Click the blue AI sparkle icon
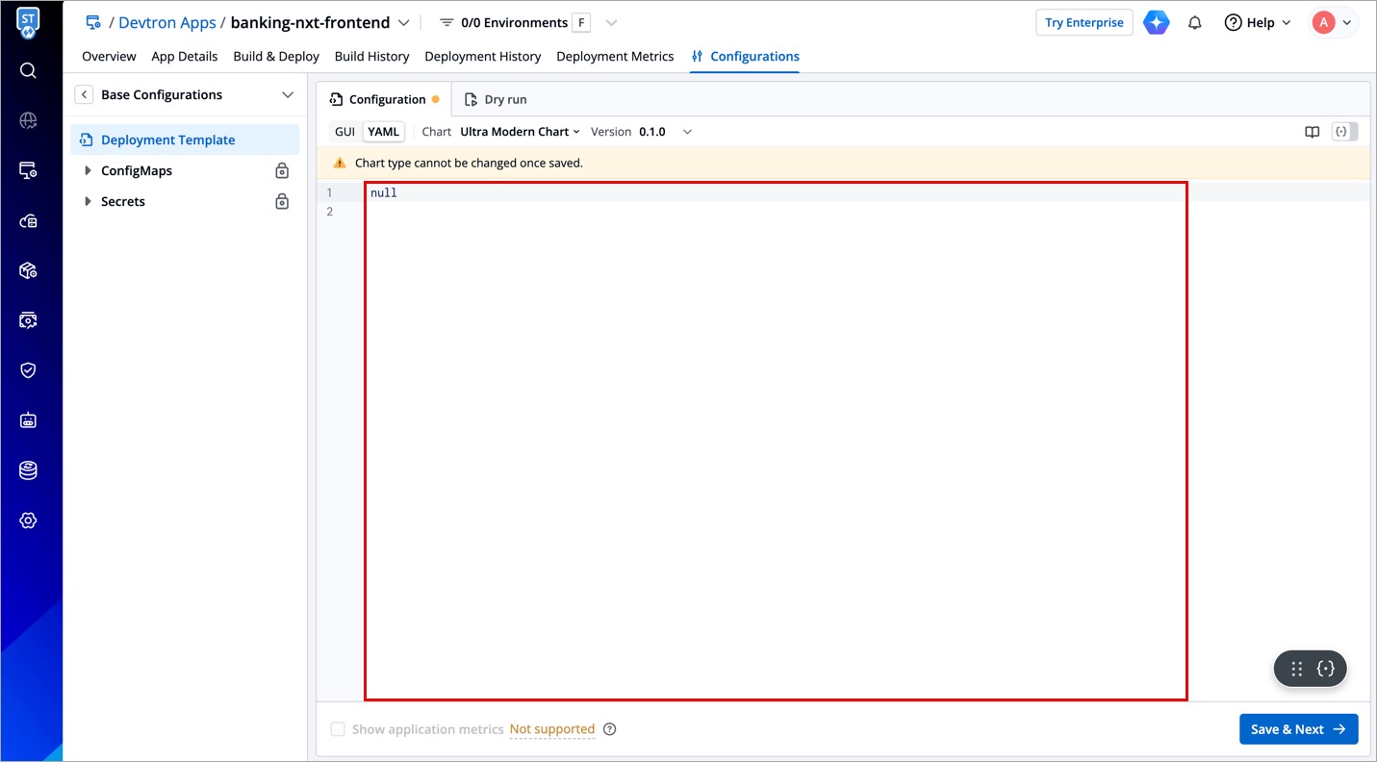This screenshot has height=762, width=1377. click(1156, 23)
